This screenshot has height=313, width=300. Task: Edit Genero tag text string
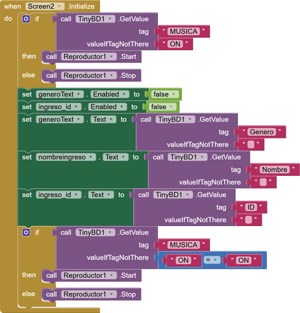coord(262,132)
